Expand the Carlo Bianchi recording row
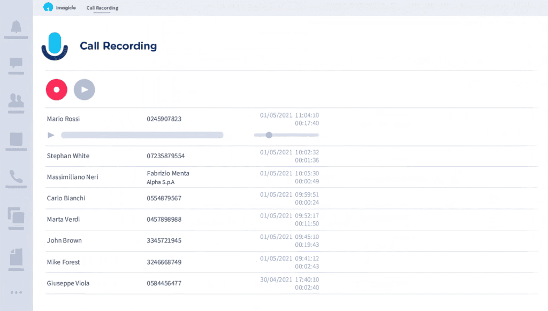Screen dimensions: 548x311 [65, 198]
